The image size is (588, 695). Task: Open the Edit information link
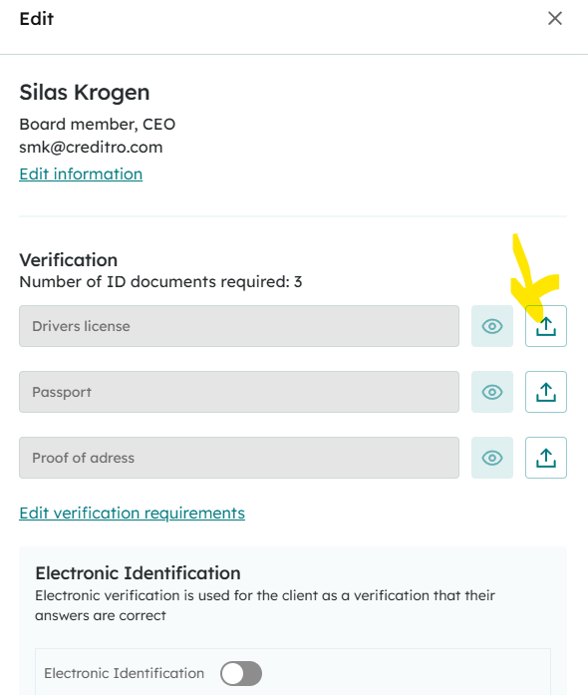(x=81, y=174)
